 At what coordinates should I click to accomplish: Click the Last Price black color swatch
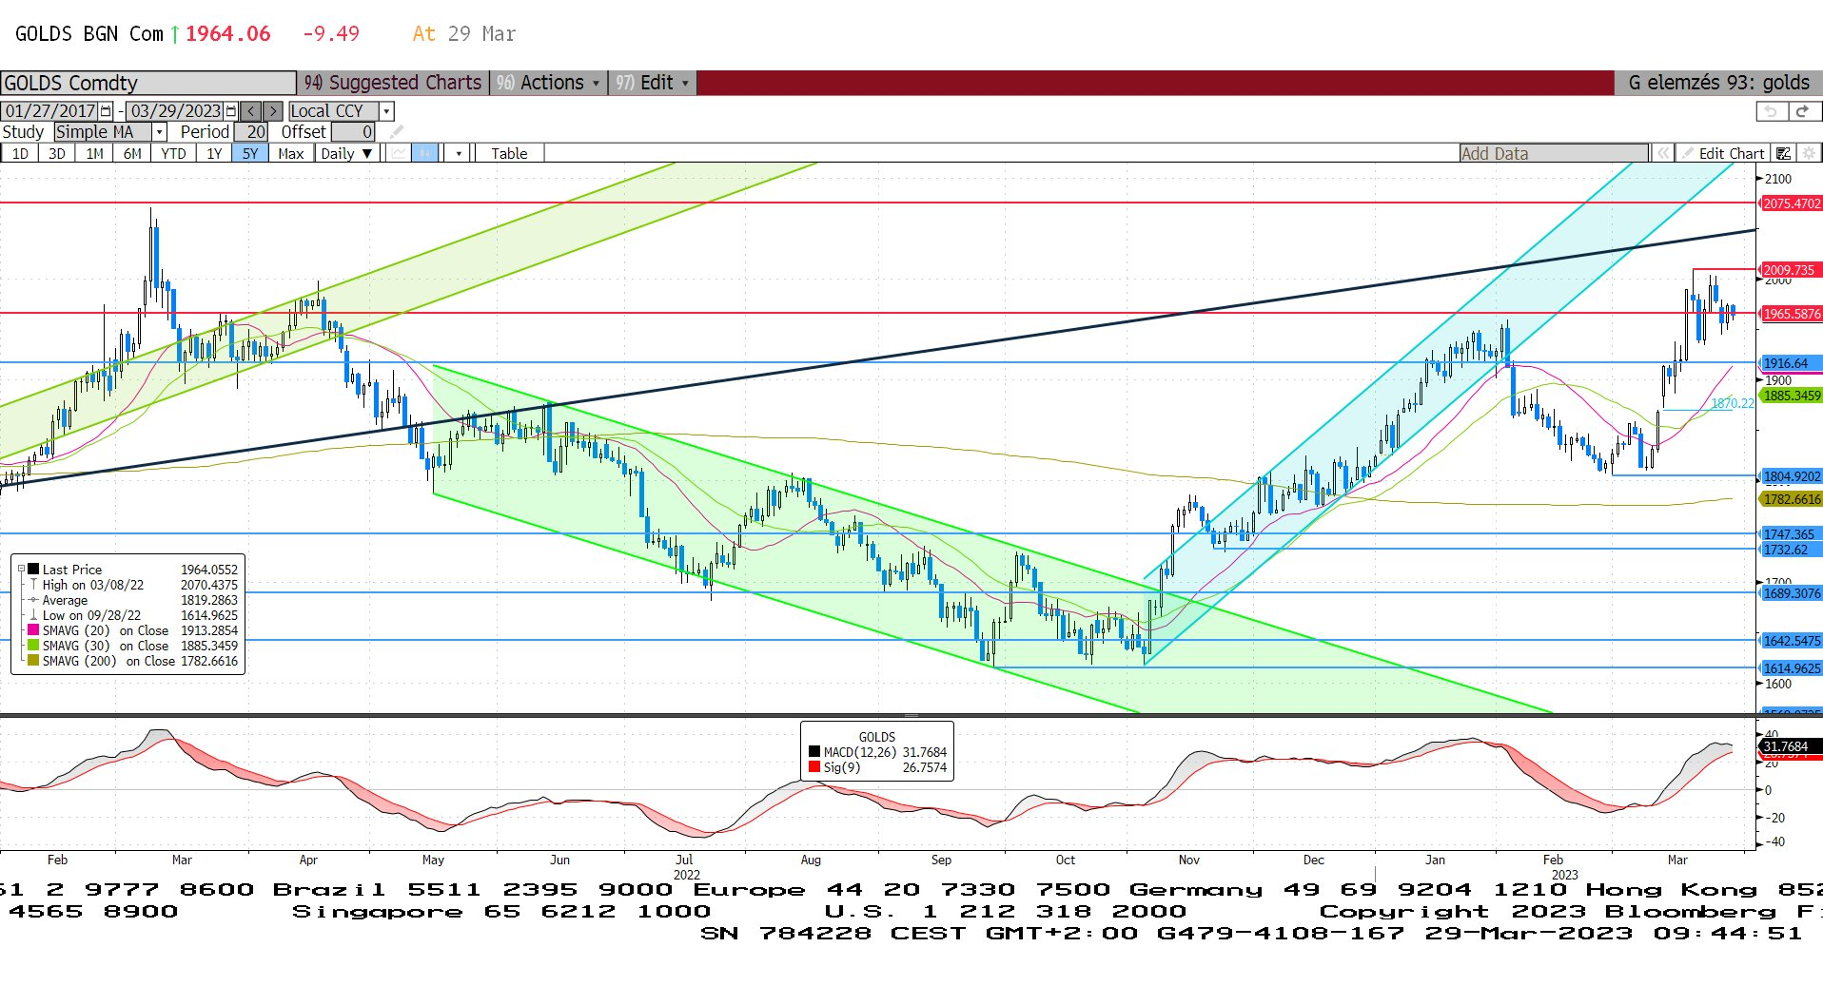tap(33, 570)
